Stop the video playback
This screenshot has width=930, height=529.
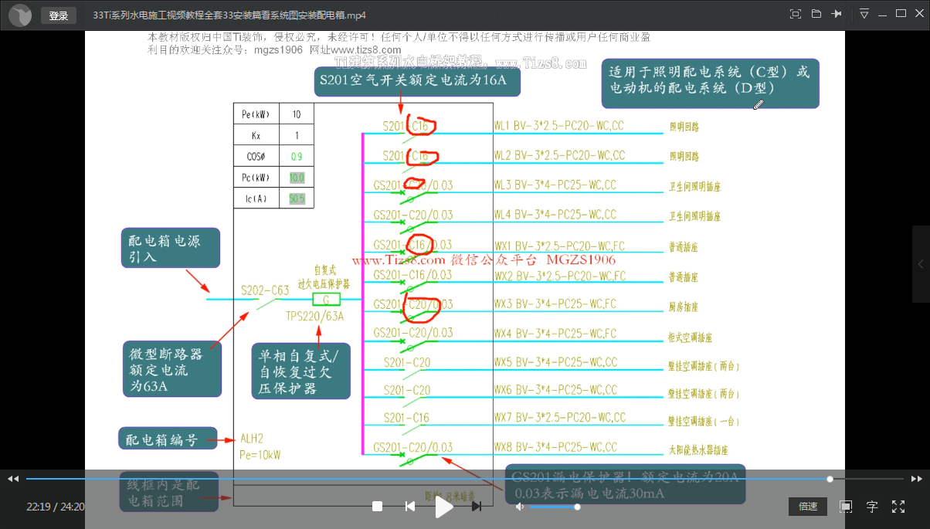coord(378,507)
